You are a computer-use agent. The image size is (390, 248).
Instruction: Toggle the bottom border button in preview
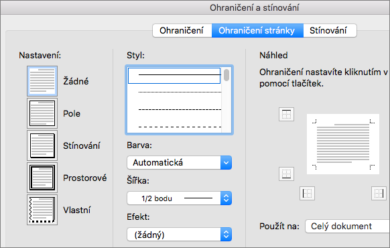pyautogui.click(x=286, y=174)
